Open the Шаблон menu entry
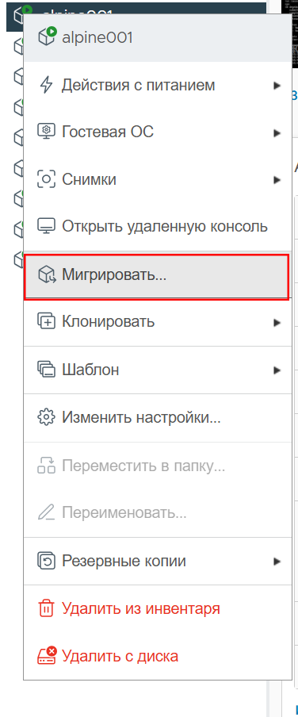Image resolution: width=298 pixels, height=717 pixels. pyautogui.click(x=158, y=370)
